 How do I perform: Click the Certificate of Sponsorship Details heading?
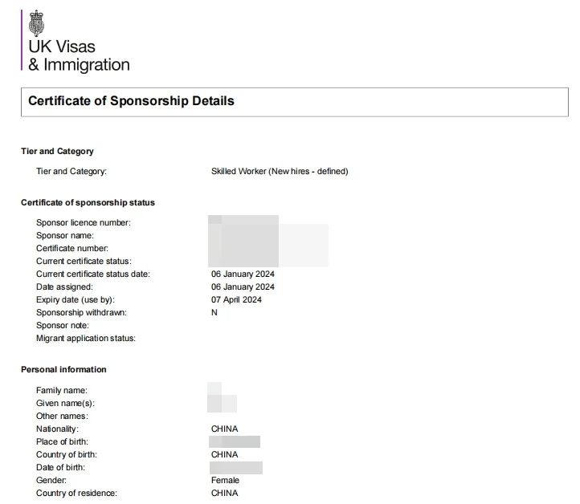tap(131, 101)
